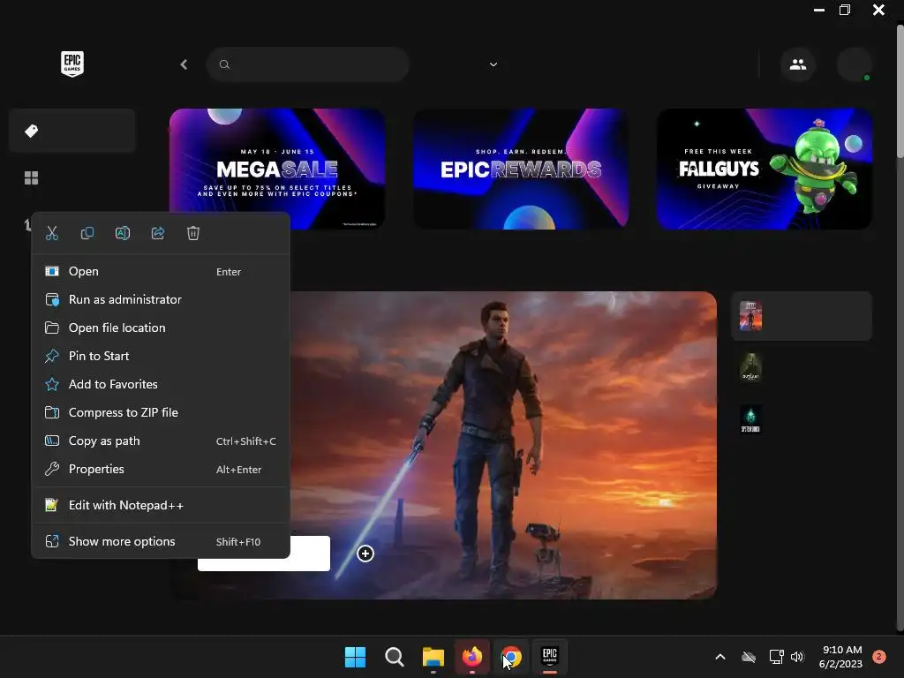The height and width of the screenshot is (678, 904).
Task: Open taskbar Search
Action: tap(395, 657)
